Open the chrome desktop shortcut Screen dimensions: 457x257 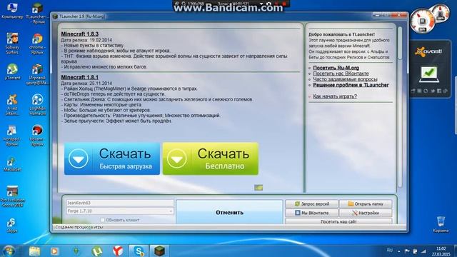pos(37,44)
